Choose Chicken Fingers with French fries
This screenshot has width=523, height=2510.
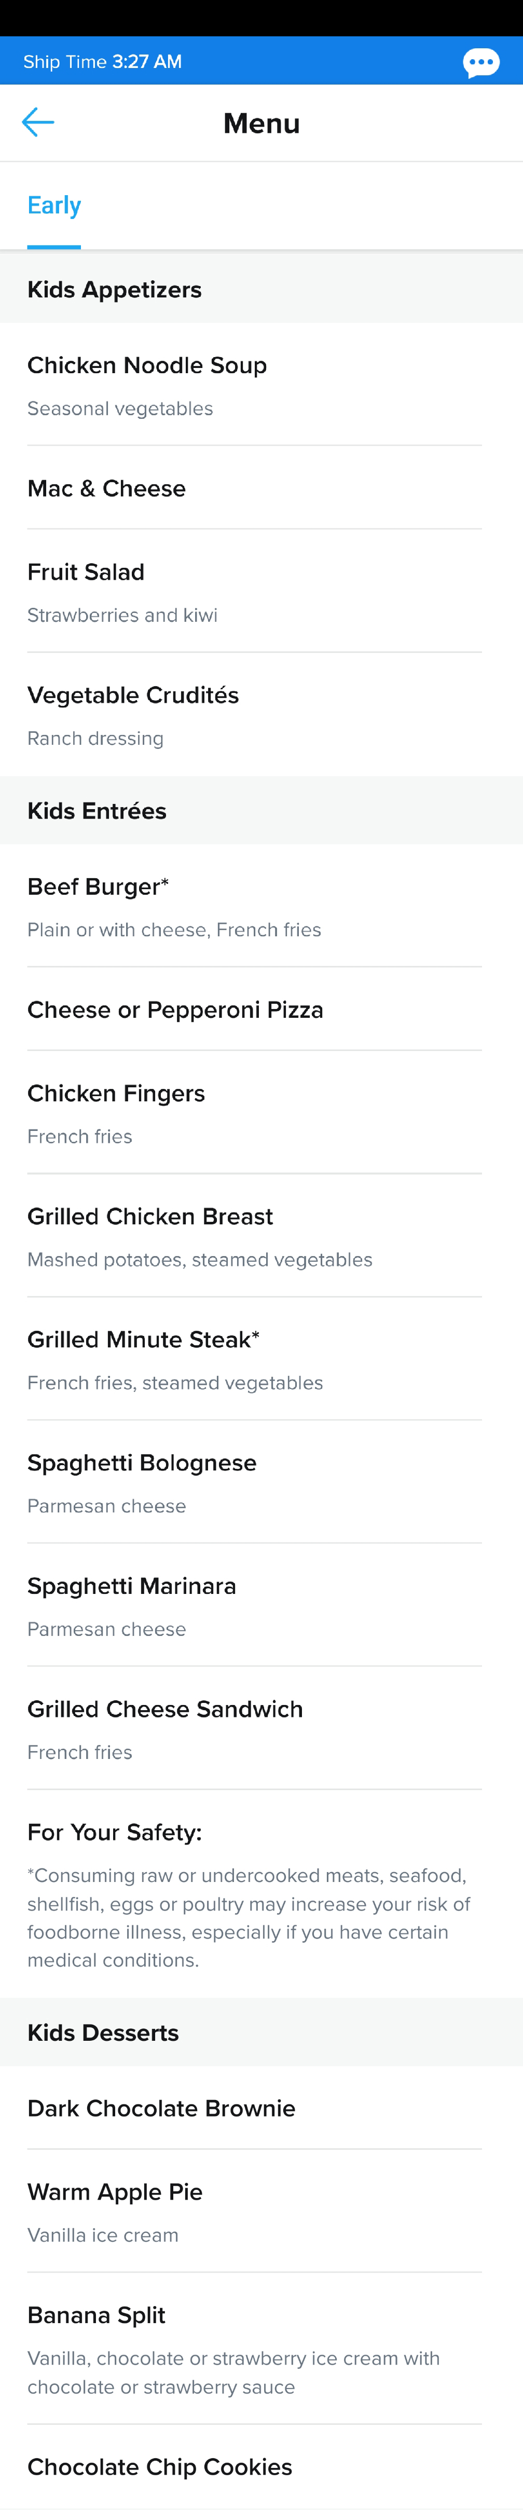[261, 1113]
